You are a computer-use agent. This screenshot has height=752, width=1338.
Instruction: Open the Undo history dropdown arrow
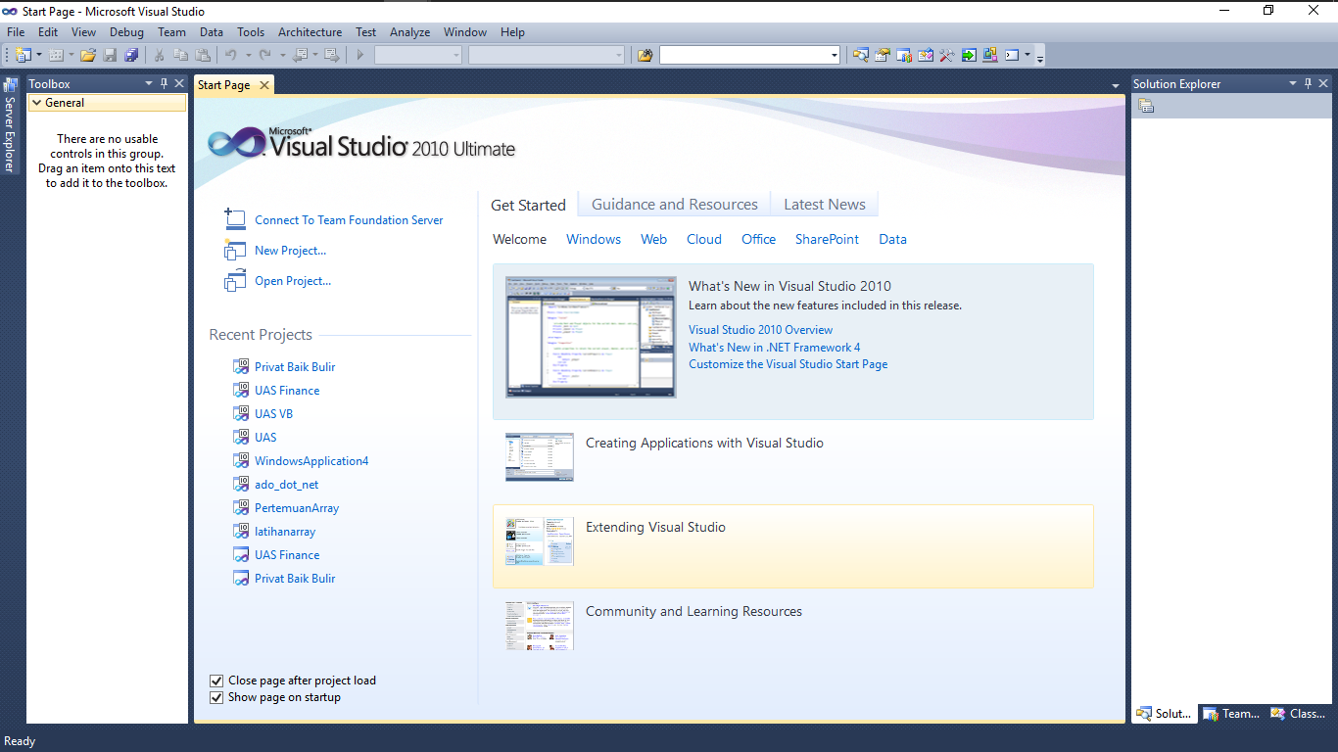click(249, 55)
